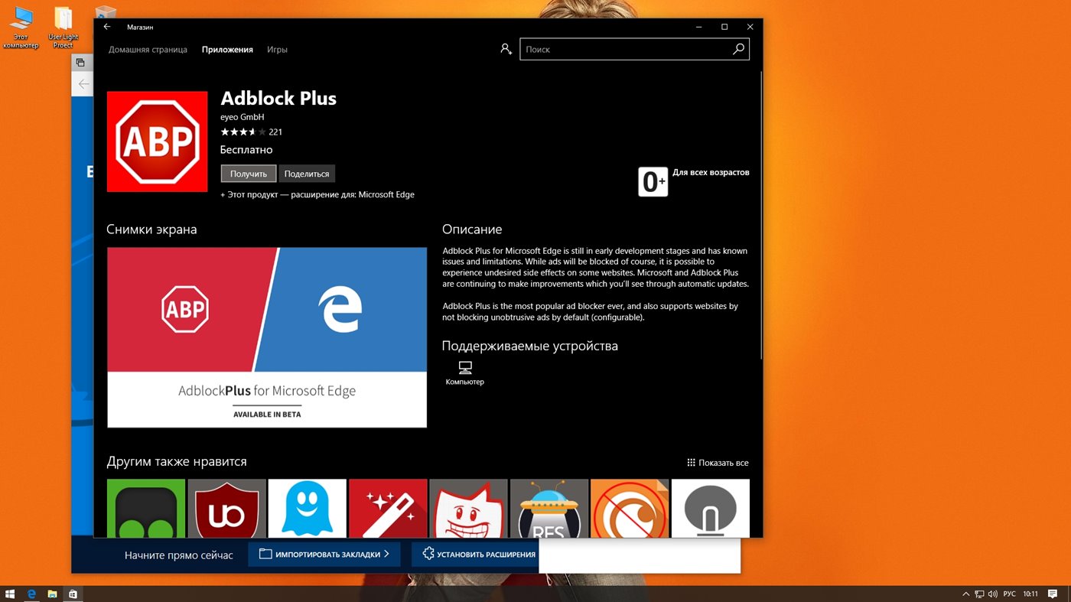Viewport: 1071px width, 602px height.
Task: Click the Бесплатно price label
Action: tap(246, 150)
